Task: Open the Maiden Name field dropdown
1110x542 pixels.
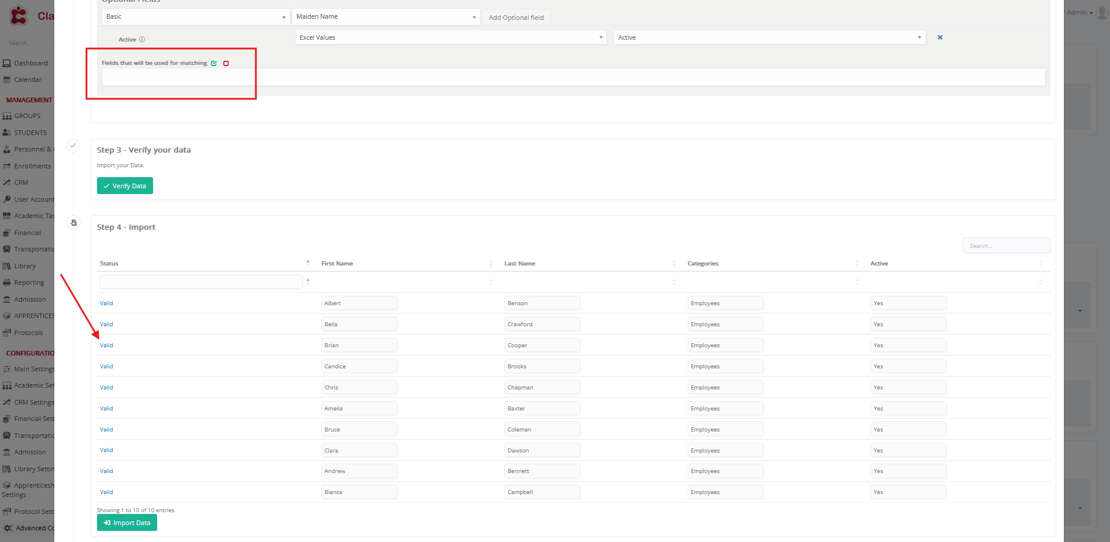Action: point(386,17)
